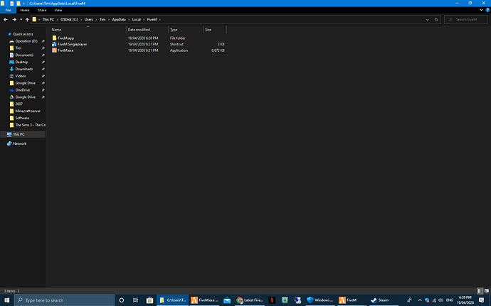Open the View ribbon tab
The width and height of the screenshot is (491, 306).
58,11
